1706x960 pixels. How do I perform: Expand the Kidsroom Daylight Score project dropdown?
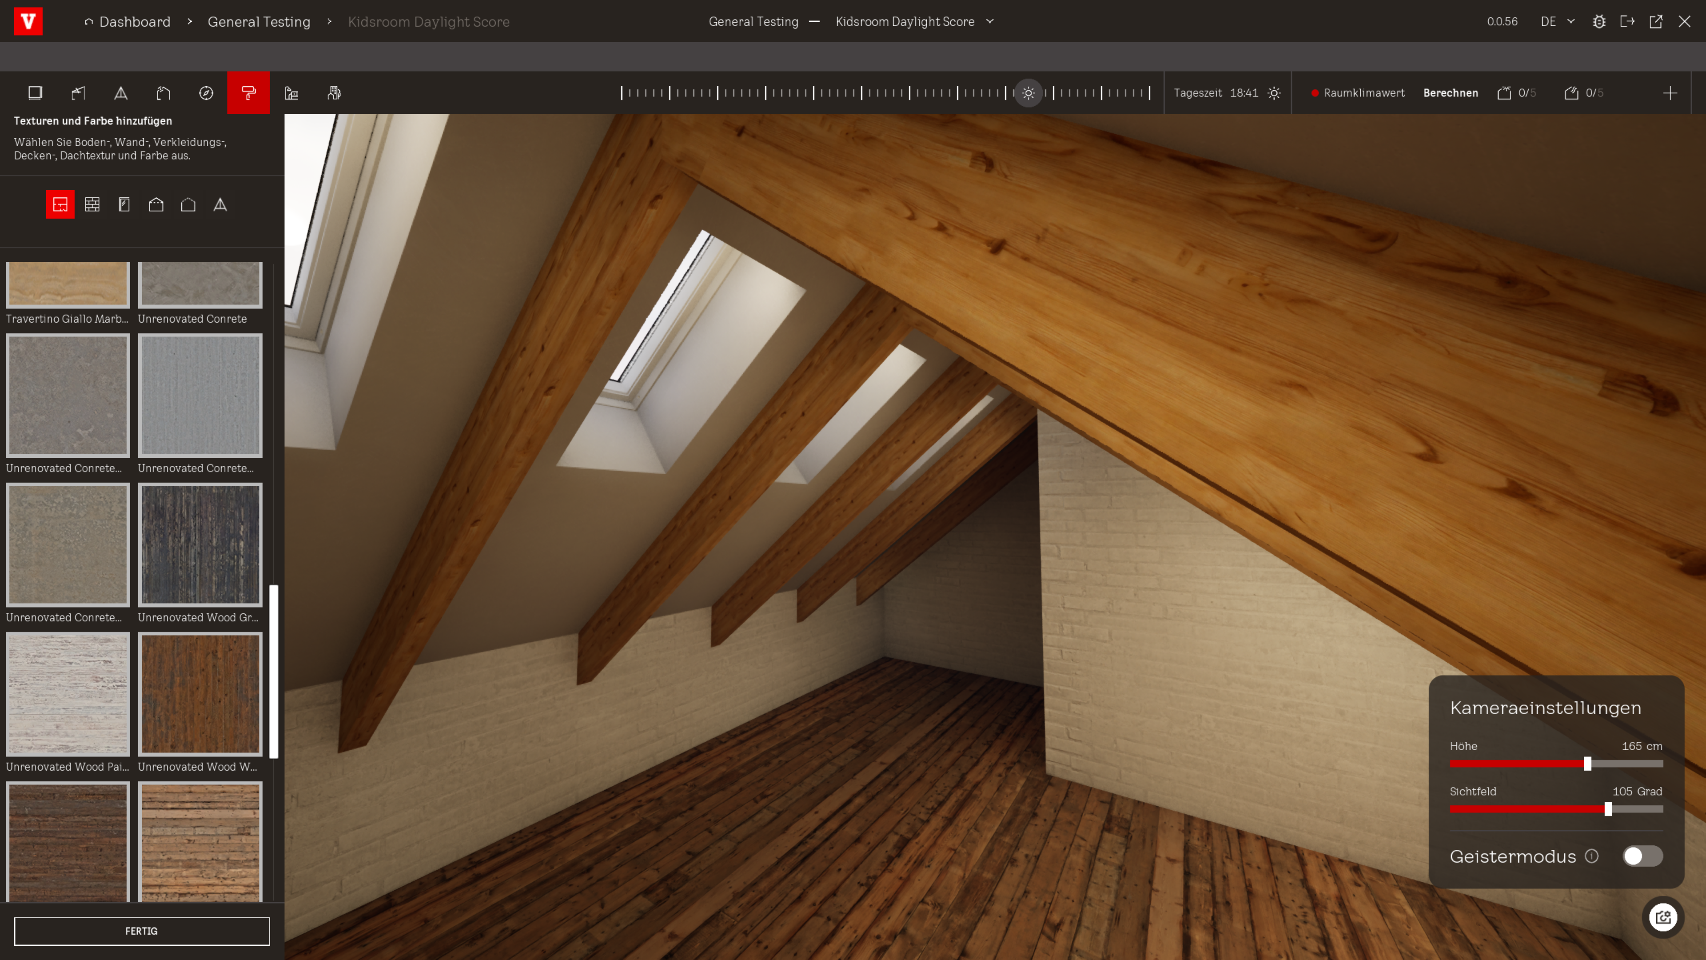click(x=990, y=21)
